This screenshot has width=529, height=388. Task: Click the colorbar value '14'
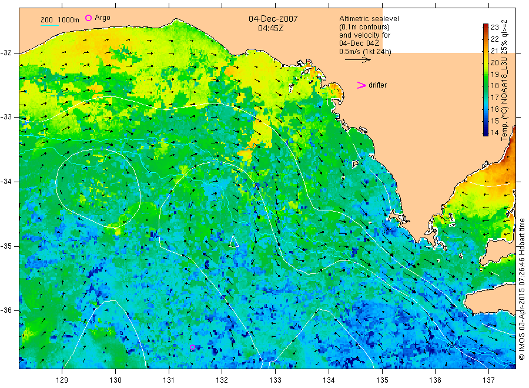click(494, 133)
